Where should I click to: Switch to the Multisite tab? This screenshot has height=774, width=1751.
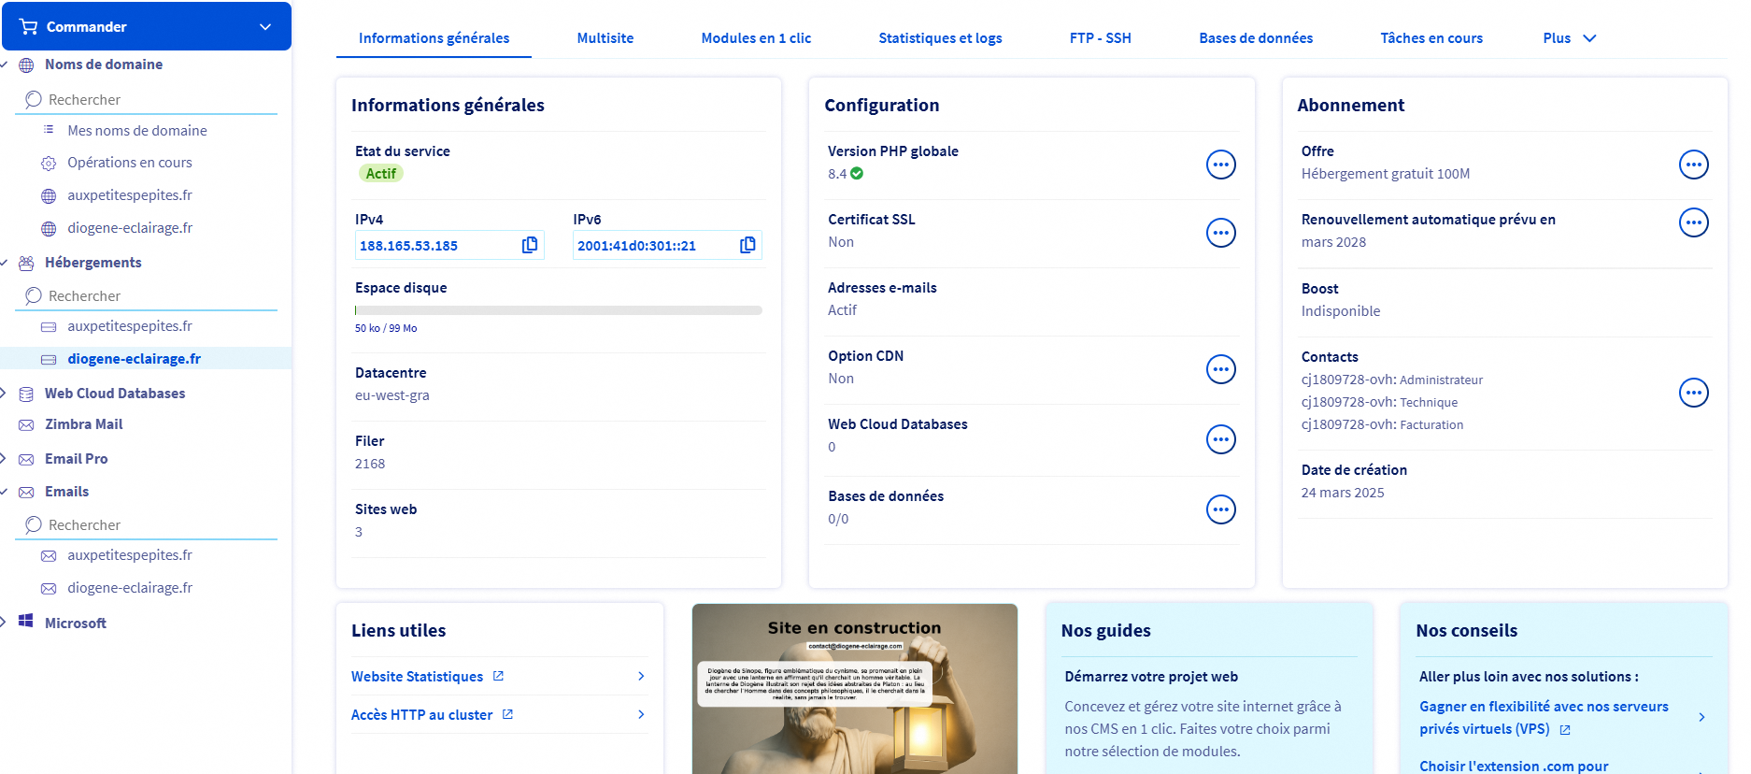(605, 38)
